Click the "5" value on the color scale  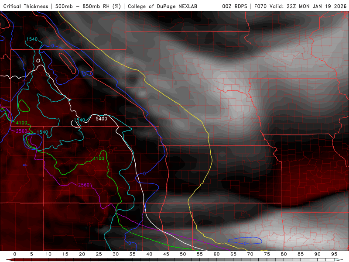click(31, 254)
